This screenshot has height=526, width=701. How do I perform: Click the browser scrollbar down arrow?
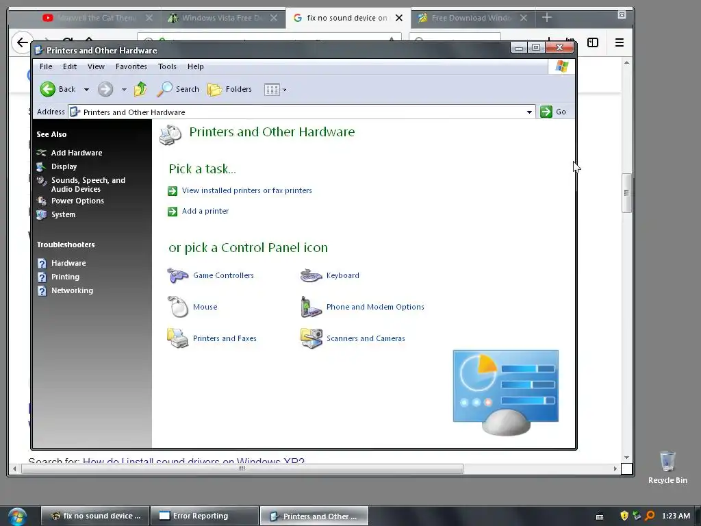[626, 457]
